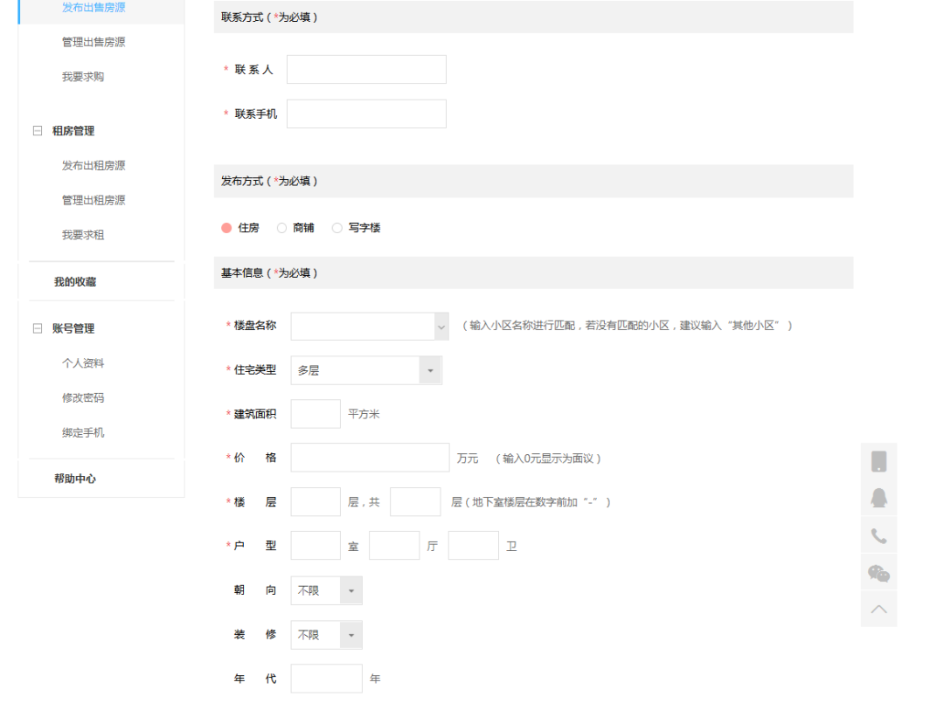
Task: Click the 基本信息 section header
Action: [x=533, y=273]
